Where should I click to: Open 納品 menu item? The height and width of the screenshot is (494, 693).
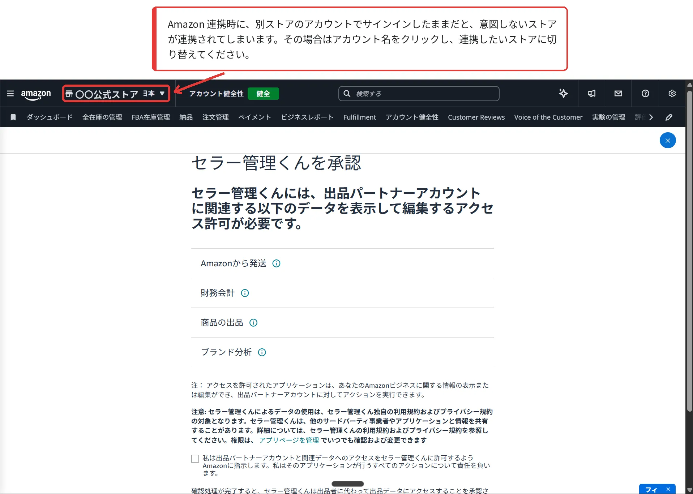[x=186, y=117]
